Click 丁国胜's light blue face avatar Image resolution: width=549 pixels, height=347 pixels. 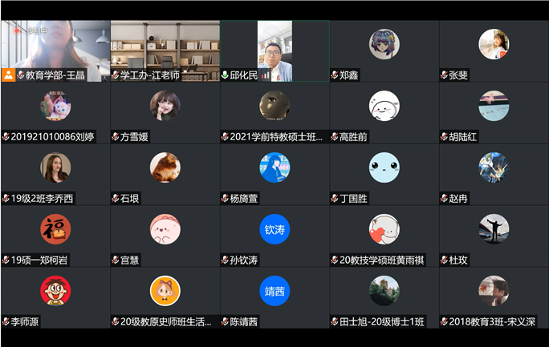click(384, 167)
